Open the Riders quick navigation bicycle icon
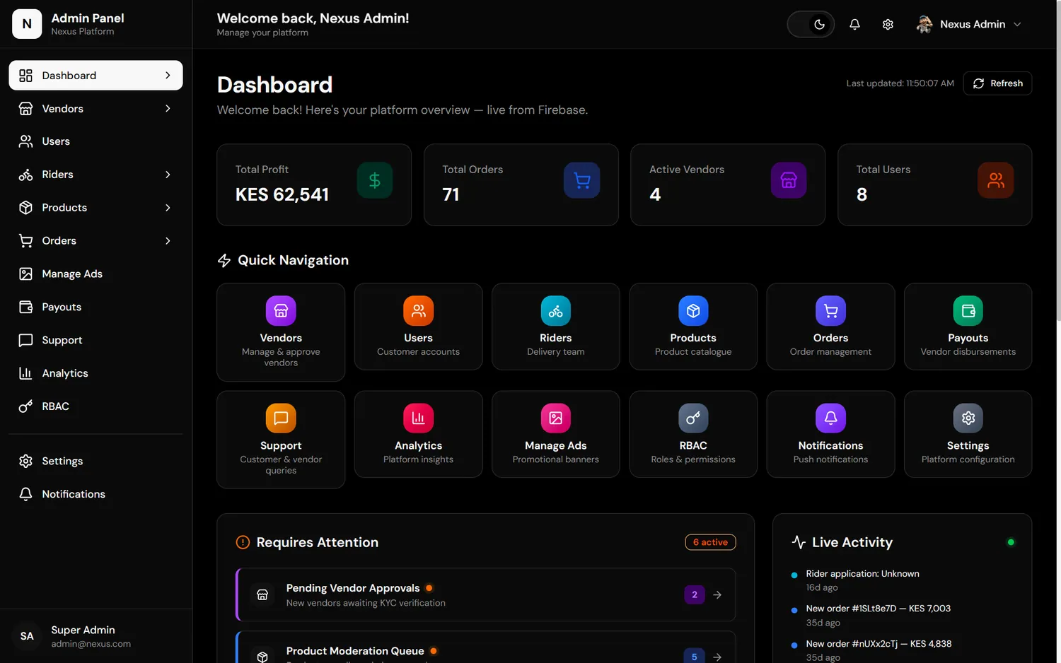The width and height of the screenshot is (1061, 663). coord(556,311)
